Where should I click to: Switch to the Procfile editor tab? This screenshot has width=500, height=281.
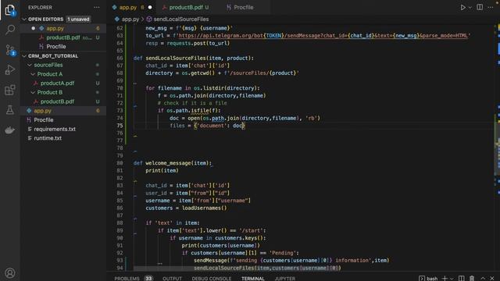pos(243,7)
